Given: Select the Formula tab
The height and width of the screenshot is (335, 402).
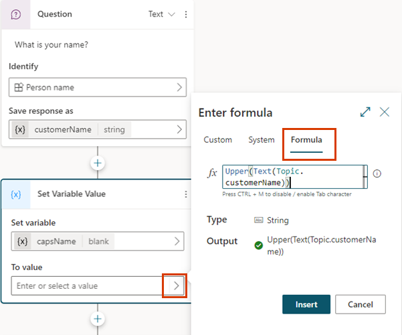Looking at the screenshot, I should 306,140.
